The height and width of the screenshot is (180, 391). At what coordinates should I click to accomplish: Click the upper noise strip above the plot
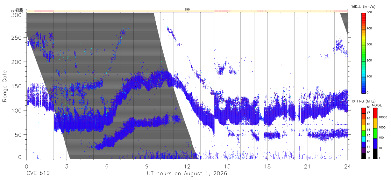tap(187, 11)
